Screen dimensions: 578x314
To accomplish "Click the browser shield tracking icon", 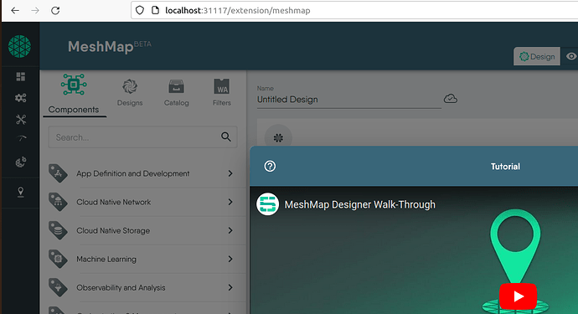I will [140, 10].
